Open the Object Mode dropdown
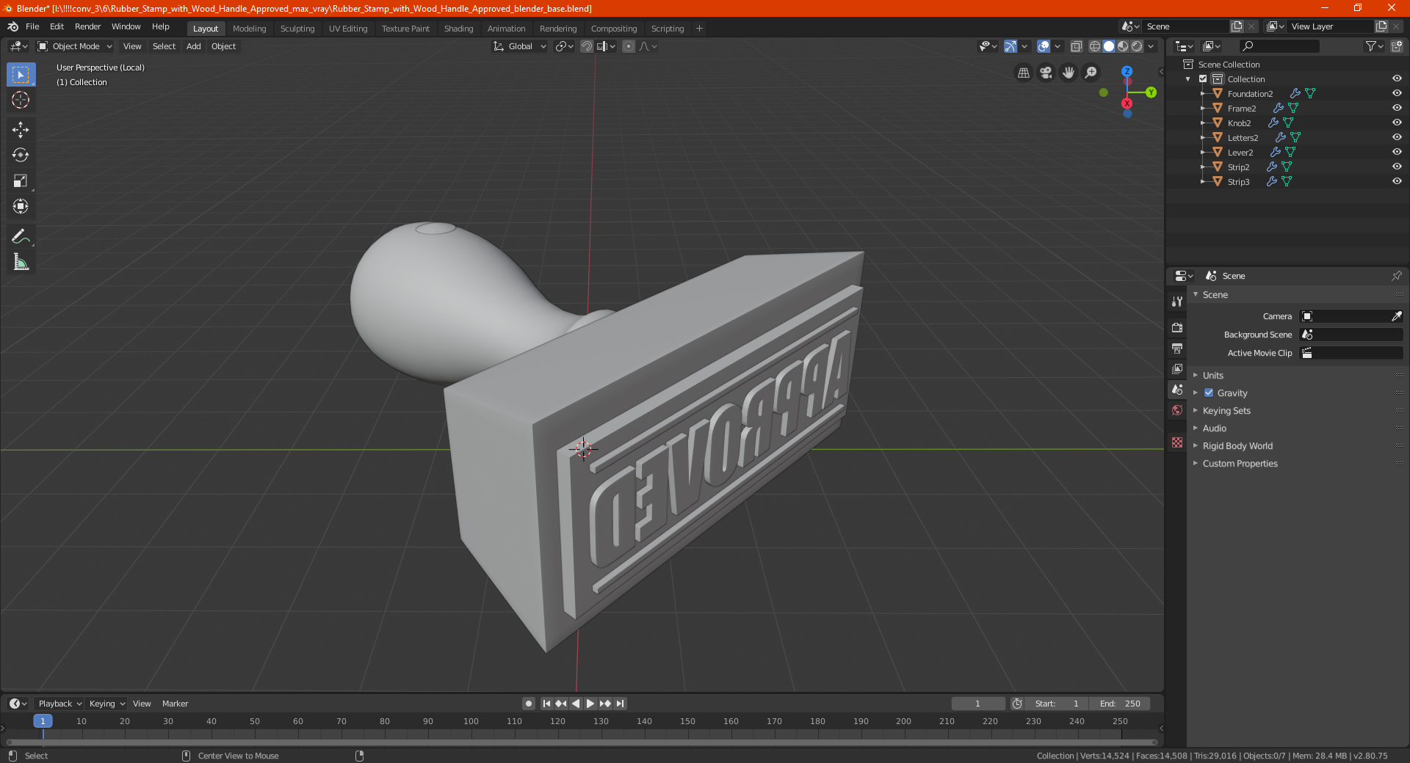Screen dimensions: 1410x763 [75, 46]
